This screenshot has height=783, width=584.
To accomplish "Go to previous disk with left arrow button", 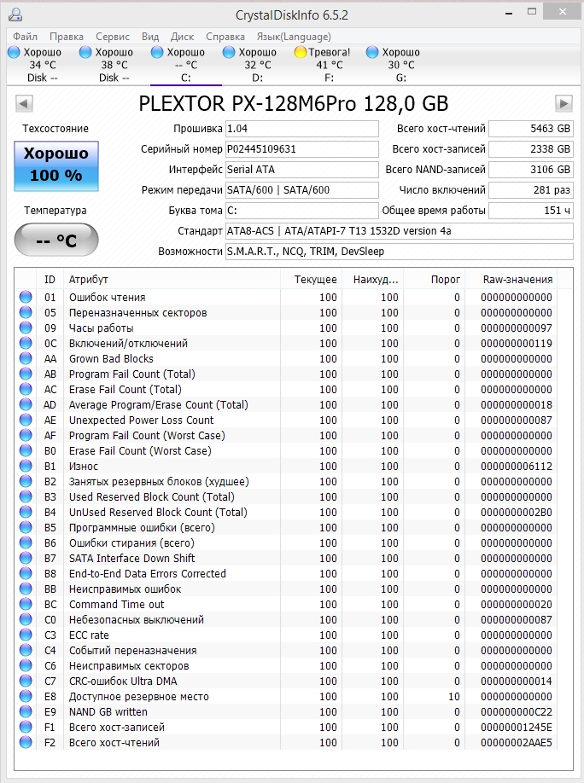I will coord(24,103).
